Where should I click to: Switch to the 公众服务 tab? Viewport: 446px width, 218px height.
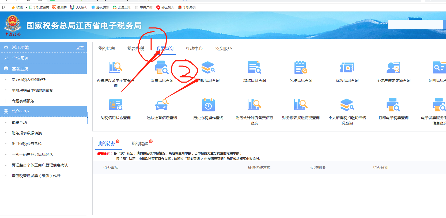pyautogui.click(x=223, y=48)
